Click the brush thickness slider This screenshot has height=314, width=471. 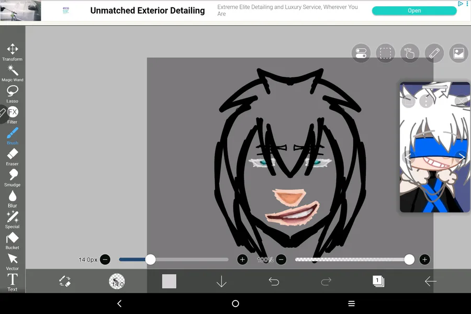coord(174,260)
